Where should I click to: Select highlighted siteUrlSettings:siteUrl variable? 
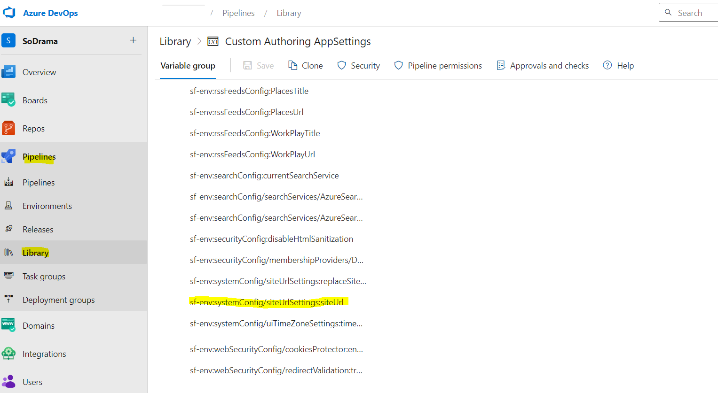[267, 302]
